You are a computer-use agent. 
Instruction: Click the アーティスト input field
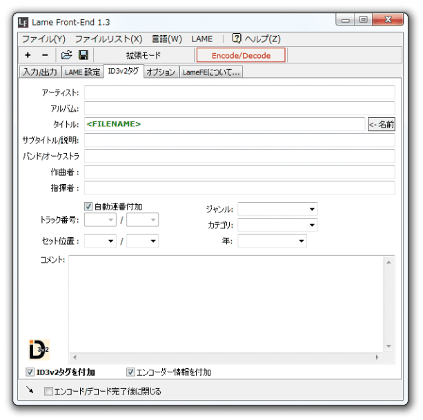[239, 92]
